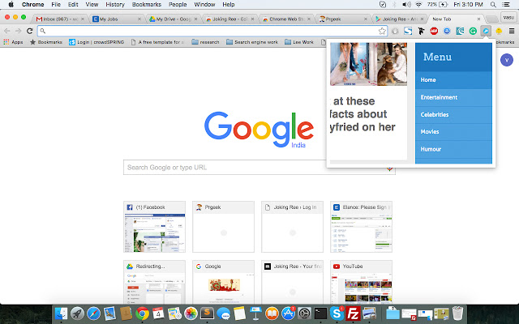Open the A free template bookmark
Viewport: 519px width, 324px height.
click(x=157, y=42)
